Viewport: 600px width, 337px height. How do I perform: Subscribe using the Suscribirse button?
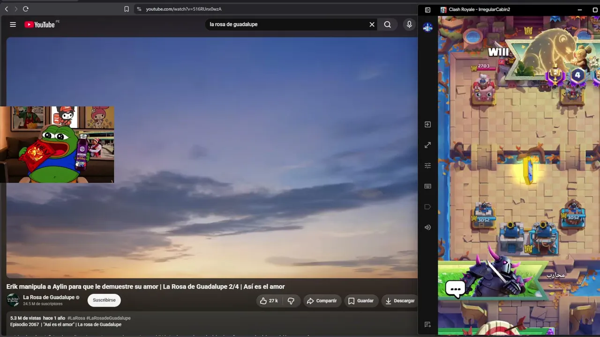point(104,300)
